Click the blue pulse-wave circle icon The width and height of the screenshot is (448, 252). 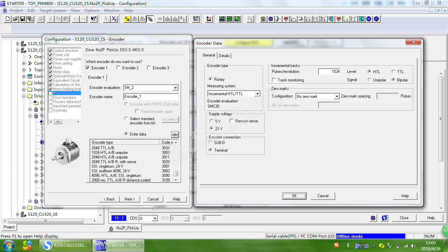pyautogui.click(x=377, y=19)
